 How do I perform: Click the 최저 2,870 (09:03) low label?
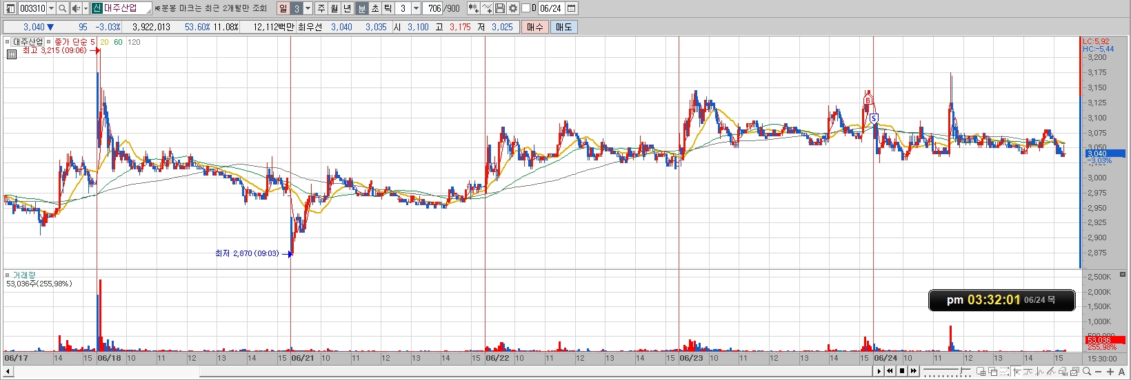tap(247, 253)
